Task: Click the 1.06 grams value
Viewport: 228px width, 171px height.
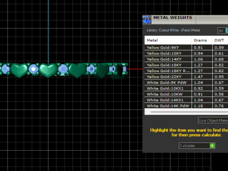Action: 198,59
